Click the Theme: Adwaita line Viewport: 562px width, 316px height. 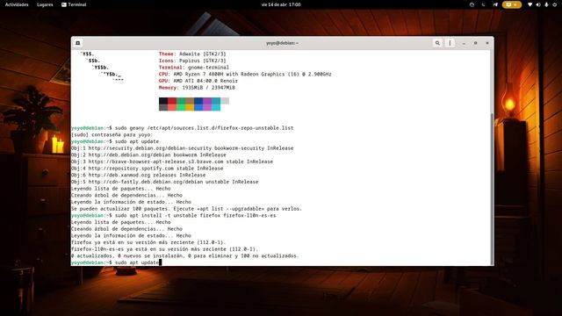(192, 54)
